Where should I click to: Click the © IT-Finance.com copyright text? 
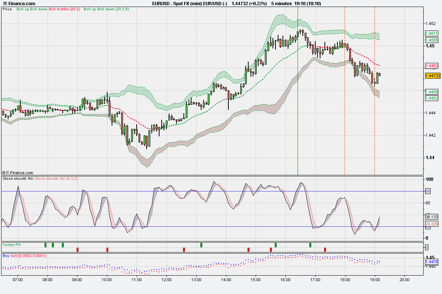click(18, 173)
